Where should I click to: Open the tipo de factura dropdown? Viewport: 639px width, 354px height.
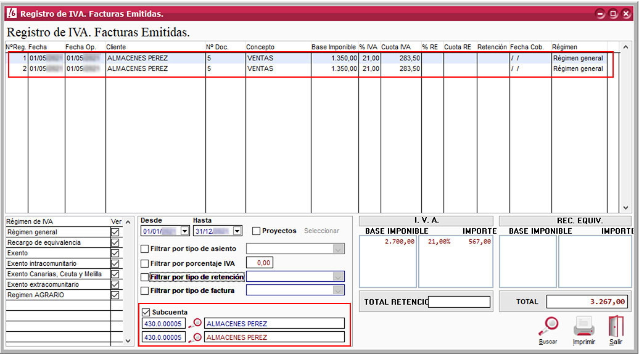338,290
